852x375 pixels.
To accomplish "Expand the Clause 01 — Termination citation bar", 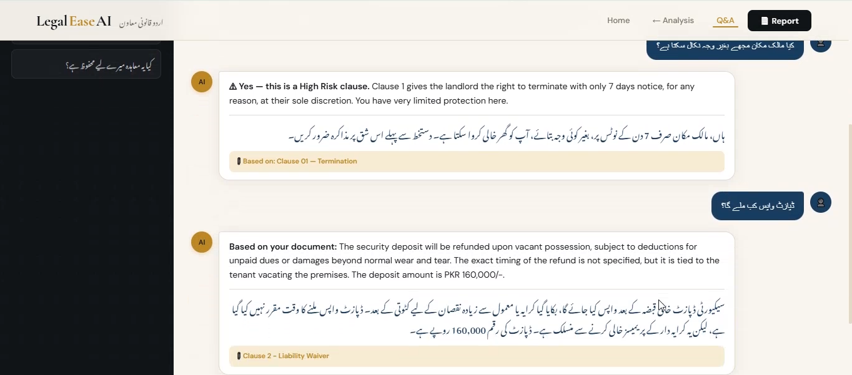I will (x=477, y=161).
